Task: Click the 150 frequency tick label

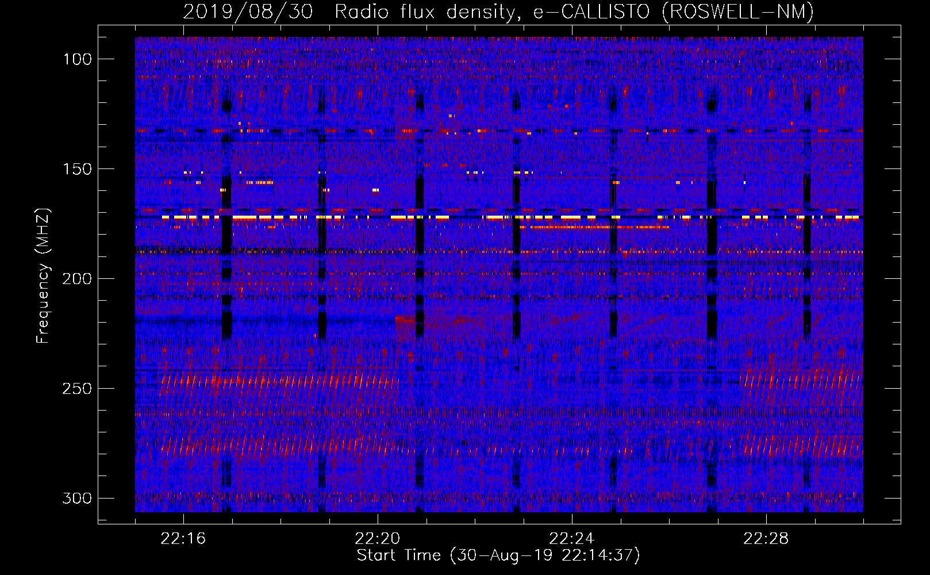Action: coord(77,169)
